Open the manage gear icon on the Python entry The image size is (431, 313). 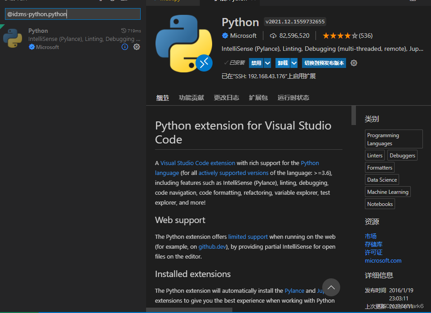click(x=137, y=47)
